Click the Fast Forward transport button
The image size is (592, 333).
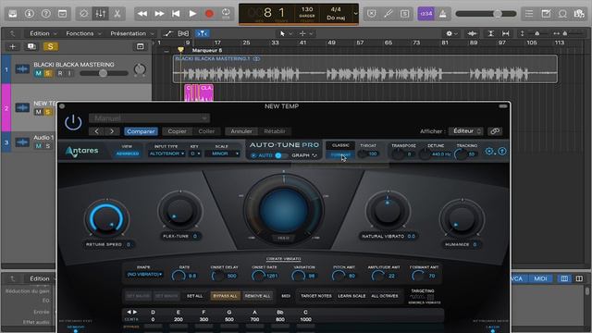(x=159, y=14)
